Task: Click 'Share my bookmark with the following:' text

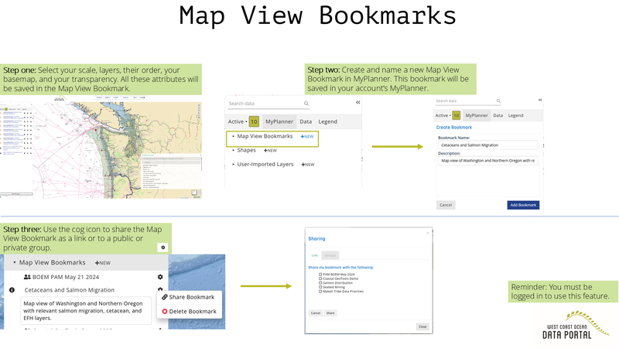Action: (340, 268)
